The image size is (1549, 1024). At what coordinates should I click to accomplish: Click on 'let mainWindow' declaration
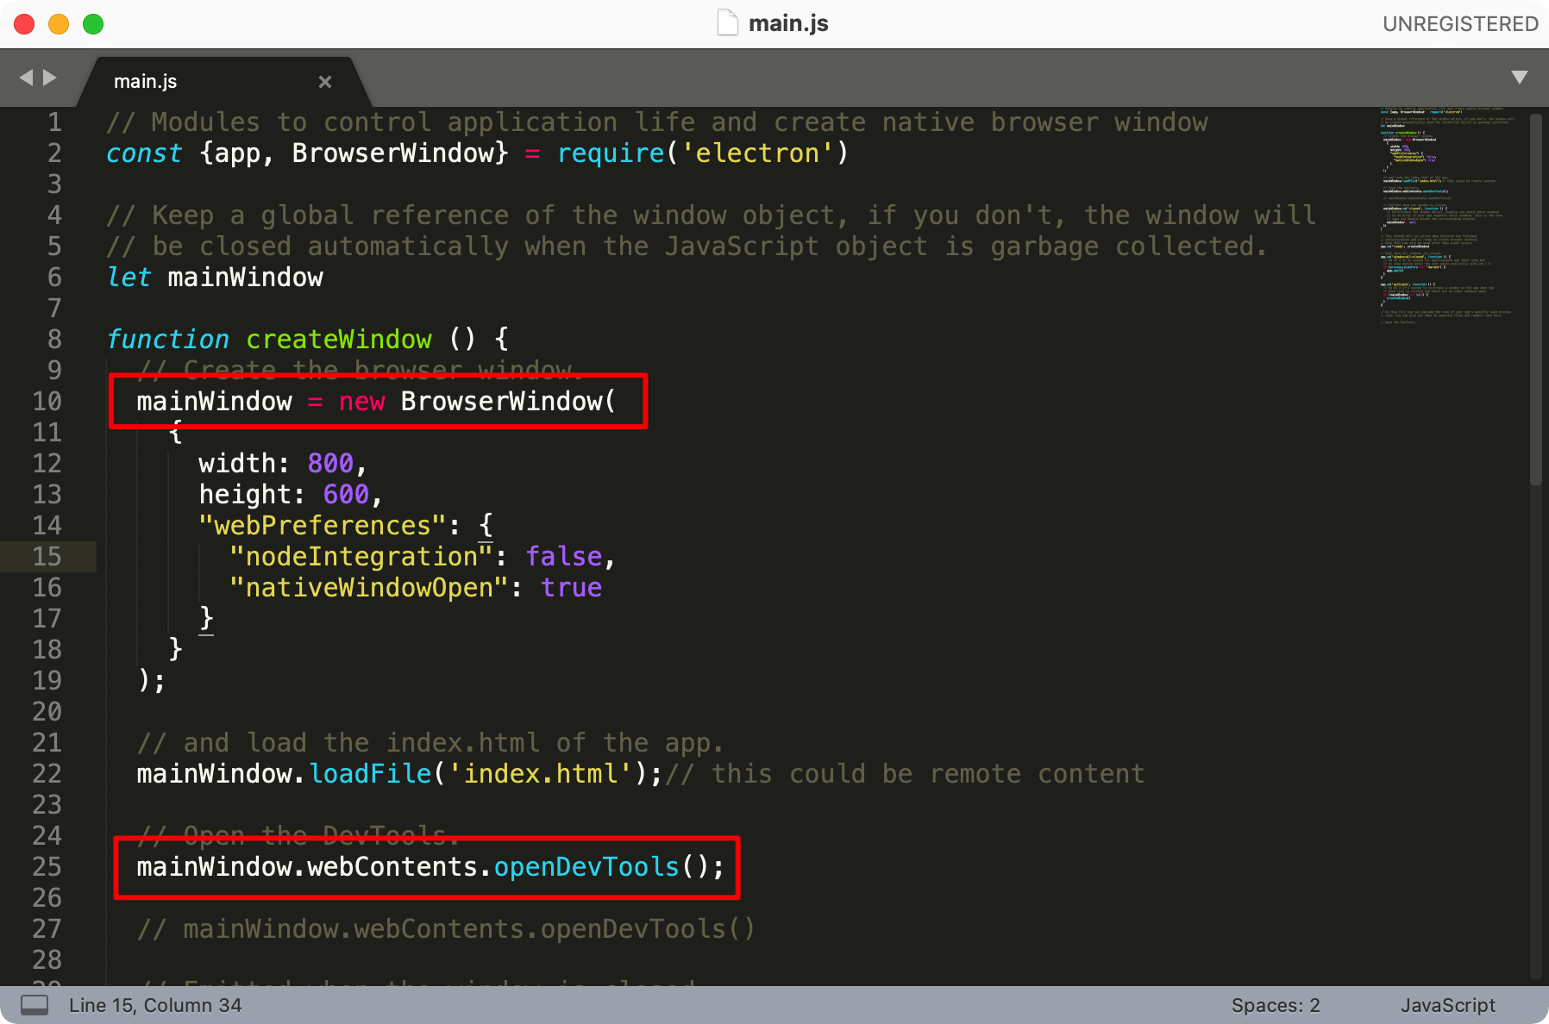click(215, 278)
